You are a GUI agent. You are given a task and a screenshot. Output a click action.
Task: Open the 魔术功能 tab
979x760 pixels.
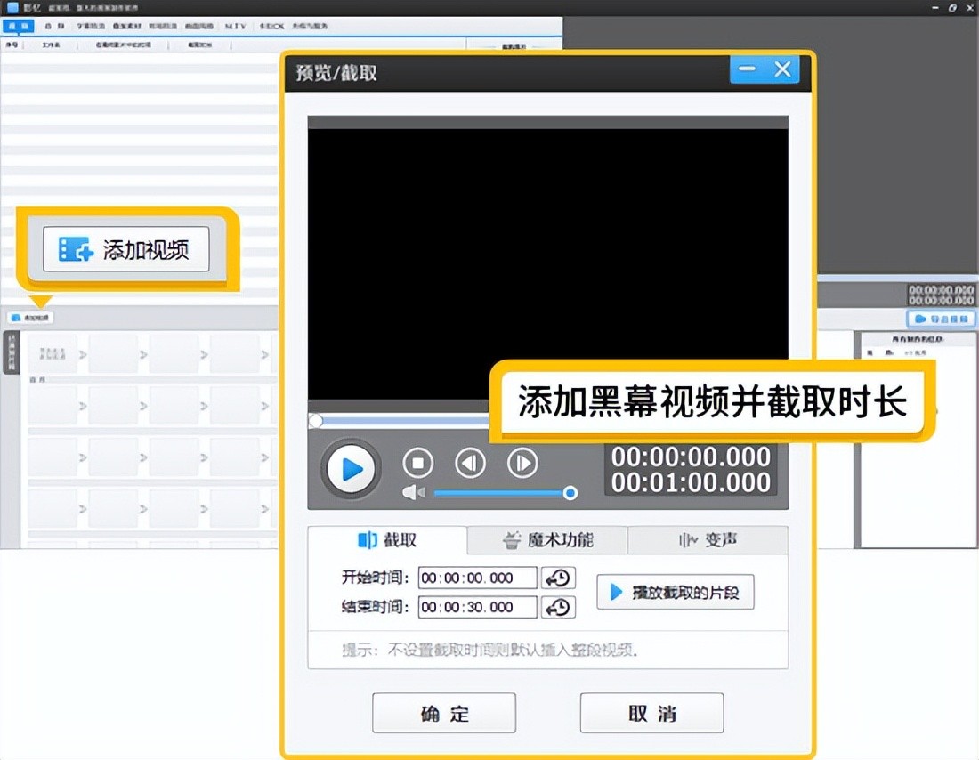click(x=547, y=540)
